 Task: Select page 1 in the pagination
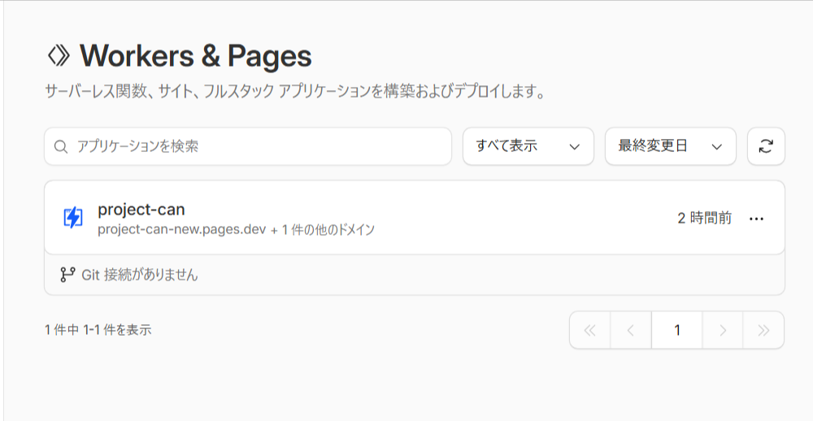pyautogui.click(x=677, y=330)
